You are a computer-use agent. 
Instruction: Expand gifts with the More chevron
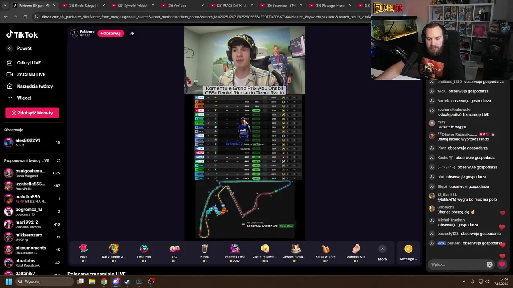pyautogui.click(x=382, y=249)
